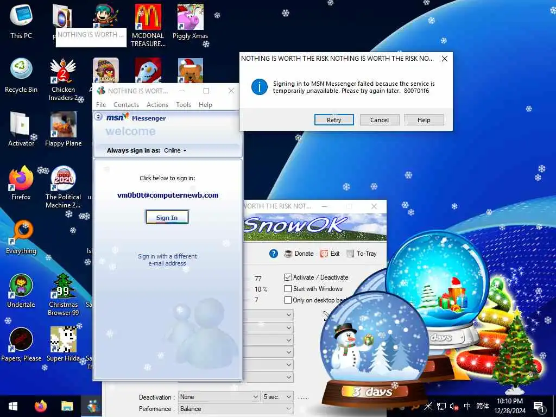Click MSN Messenger taskbar button
The image size is (556, 417).
[x=91, y=406]
